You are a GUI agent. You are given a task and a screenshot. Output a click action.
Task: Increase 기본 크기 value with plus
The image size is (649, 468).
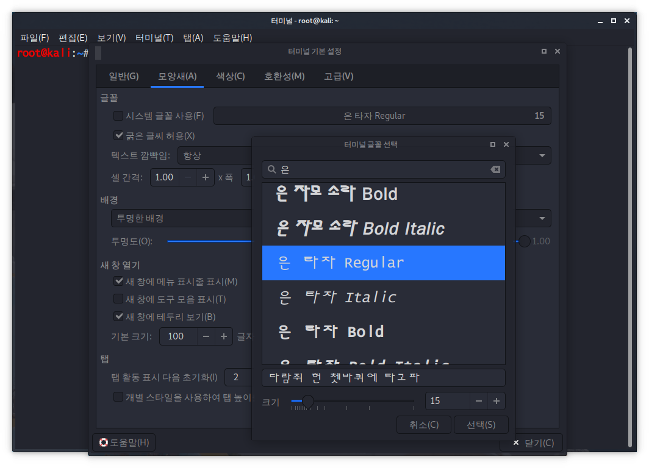[x=223, y=336]
